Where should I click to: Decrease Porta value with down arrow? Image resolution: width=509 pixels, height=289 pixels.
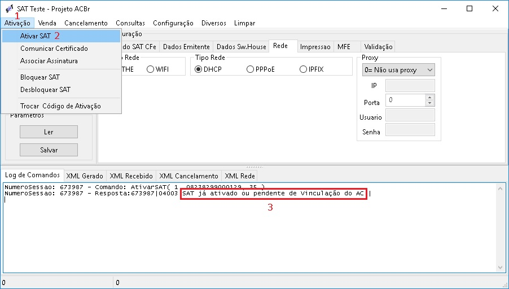[430, 103]
